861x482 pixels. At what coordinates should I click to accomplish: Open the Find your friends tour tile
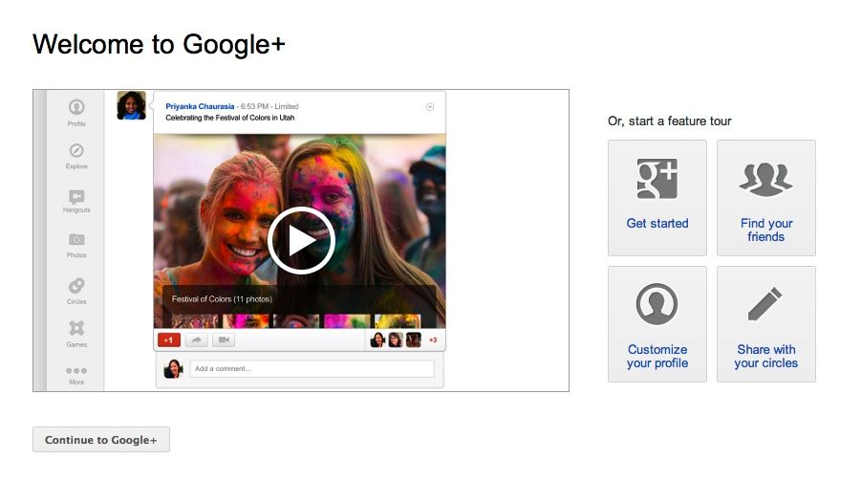coord(766,198)
